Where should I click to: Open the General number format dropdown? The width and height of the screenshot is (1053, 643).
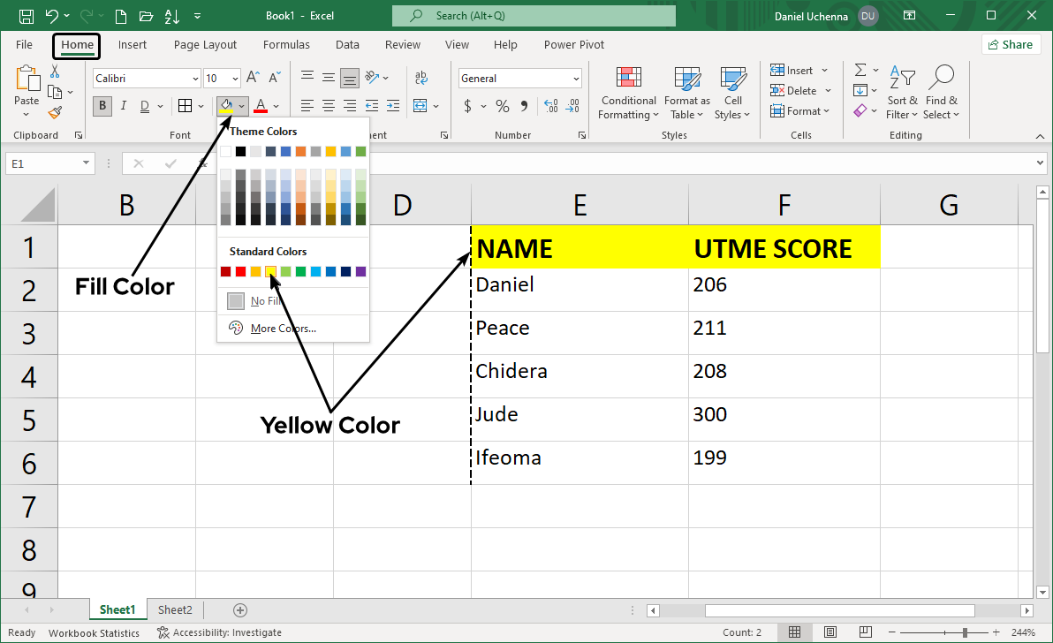point(576,79)
